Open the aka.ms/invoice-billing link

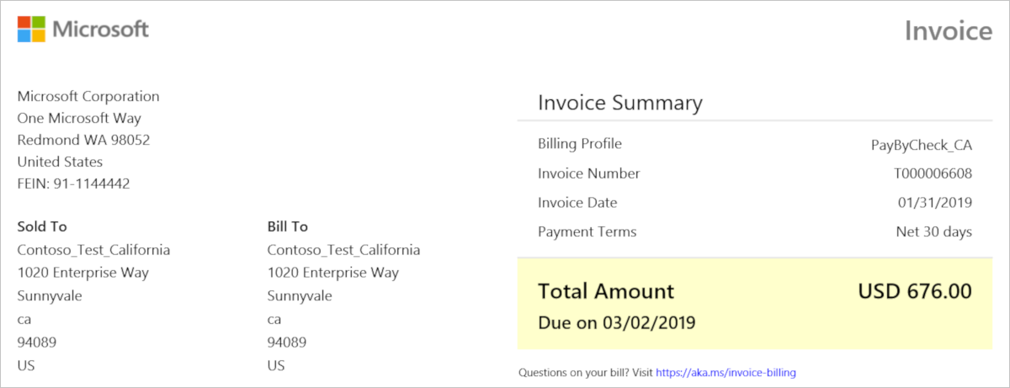pos(726,372)
